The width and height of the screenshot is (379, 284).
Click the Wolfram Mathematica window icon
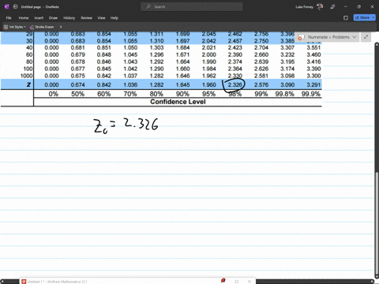click(24, 282)
